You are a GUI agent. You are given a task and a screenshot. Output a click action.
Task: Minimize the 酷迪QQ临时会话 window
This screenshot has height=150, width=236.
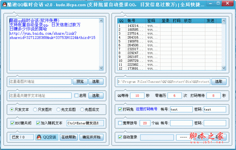tap(210, 3)
